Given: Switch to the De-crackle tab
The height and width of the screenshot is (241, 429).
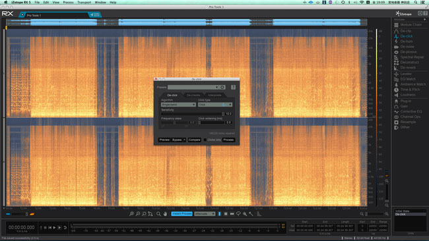Looking at the screenshot, I should click(x=193, y=95).
